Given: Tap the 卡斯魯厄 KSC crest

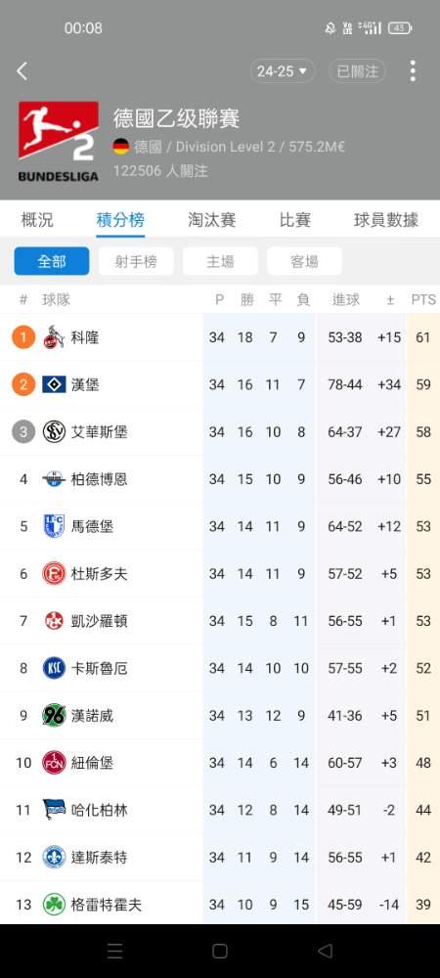Looking at the screenshot, I should pos(54,668).
